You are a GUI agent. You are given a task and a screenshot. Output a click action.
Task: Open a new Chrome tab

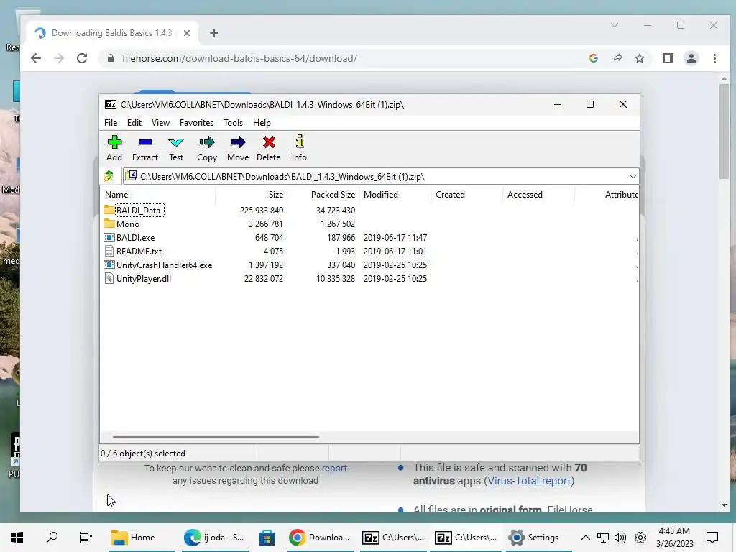pyautogui.click(x=214, y=33)
